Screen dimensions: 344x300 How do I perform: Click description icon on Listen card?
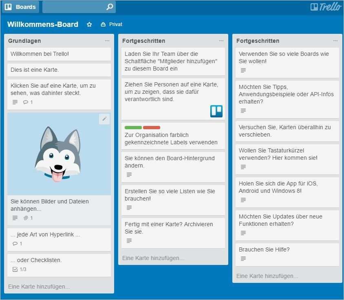tap(129, 208)
